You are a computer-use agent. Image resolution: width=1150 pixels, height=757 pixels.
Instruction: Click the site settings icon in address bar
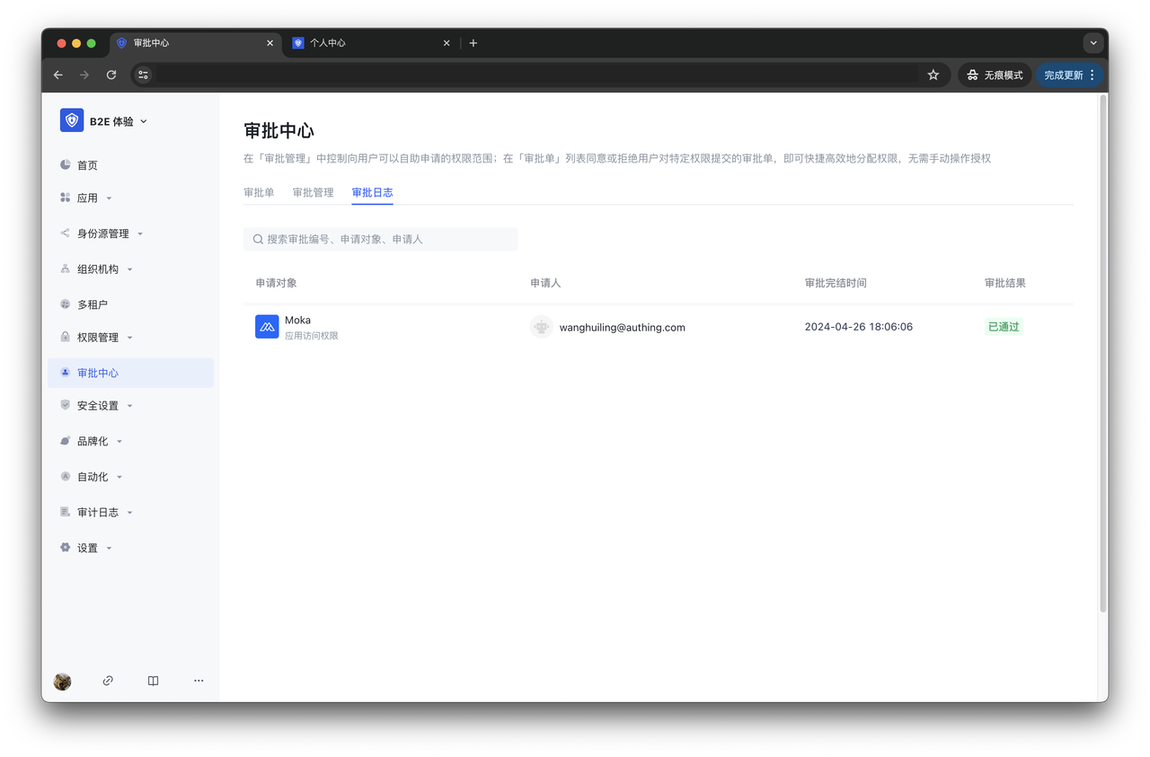click(x=143, y=75)
